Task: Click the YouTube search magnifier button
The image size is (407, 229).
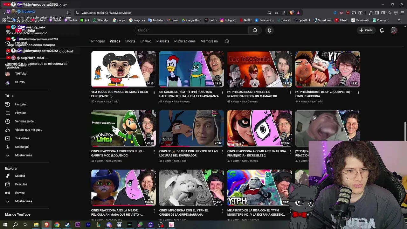Action: click(255, 30)
